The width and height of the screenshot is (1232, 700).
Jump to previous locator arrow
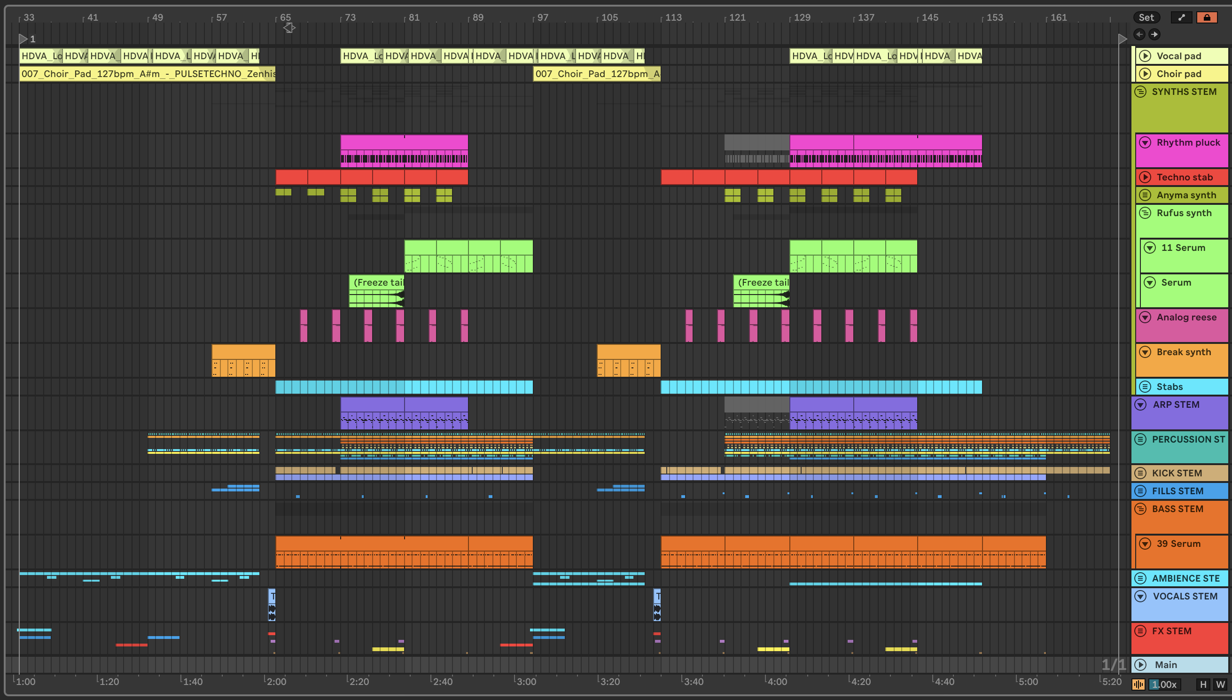point(1139,34)
